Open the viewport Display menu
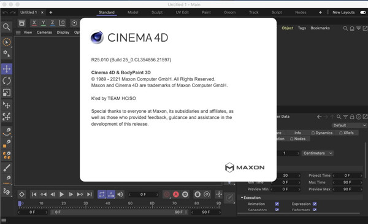368x224 pixels. point(63,33)
